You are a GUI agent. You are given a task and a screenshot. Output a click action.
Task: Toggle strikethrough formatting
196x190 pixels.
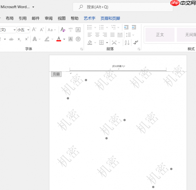point(11,39)
